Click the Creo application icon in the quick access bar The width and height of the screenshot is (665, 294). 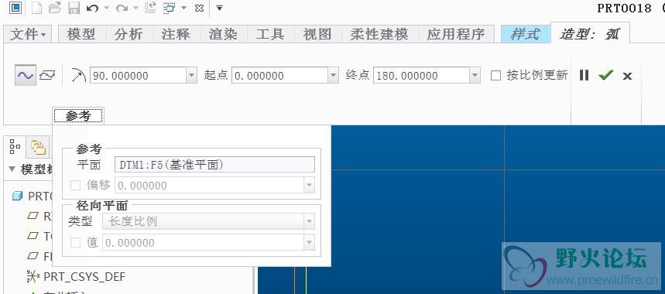15,8
